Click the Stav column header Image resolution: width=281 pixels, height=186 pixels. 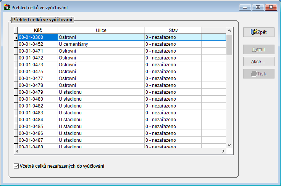(173, 30)
